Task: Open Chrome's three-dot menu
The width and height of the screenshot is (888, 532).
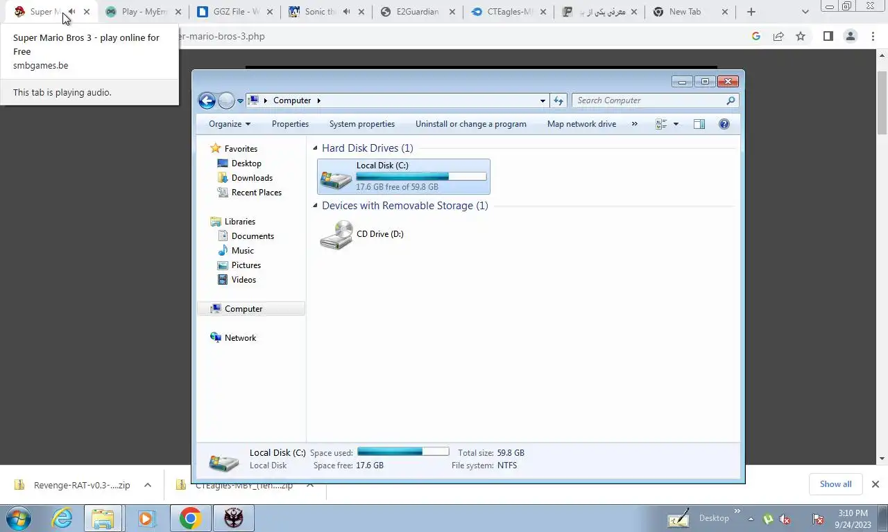Action: coord(874,36)
